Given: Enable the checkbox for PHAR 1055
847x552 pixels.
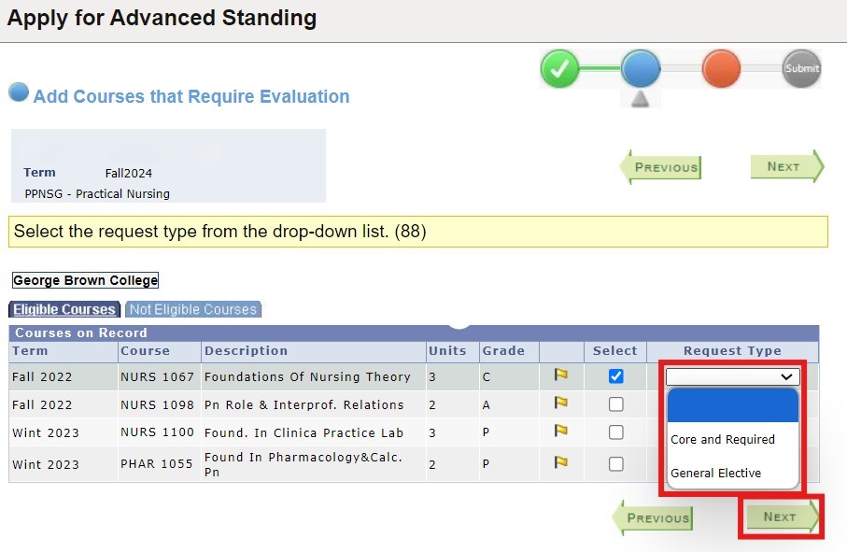Looking at the screenshot, I should tap(614, 461).
